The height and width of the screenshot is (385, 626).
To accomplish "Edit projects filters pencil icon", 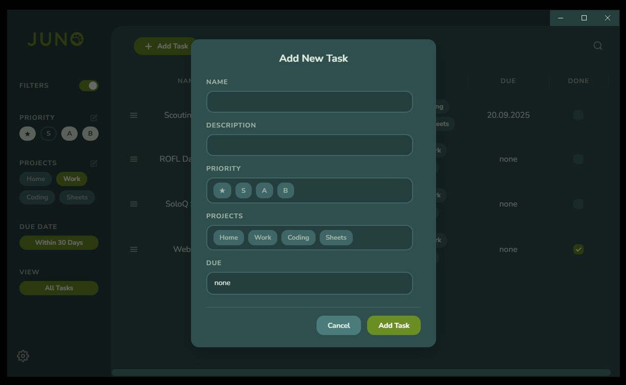I will [94, 163].
